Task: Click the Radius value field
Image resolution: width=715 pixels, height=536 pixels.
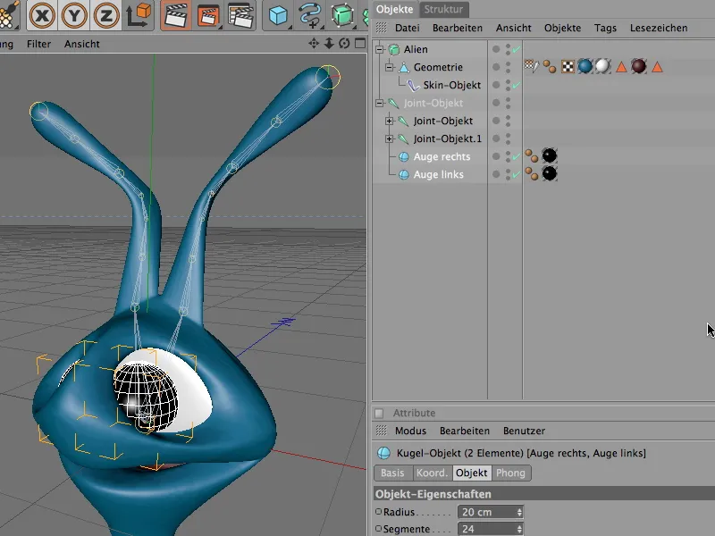Action: (490, 512)
